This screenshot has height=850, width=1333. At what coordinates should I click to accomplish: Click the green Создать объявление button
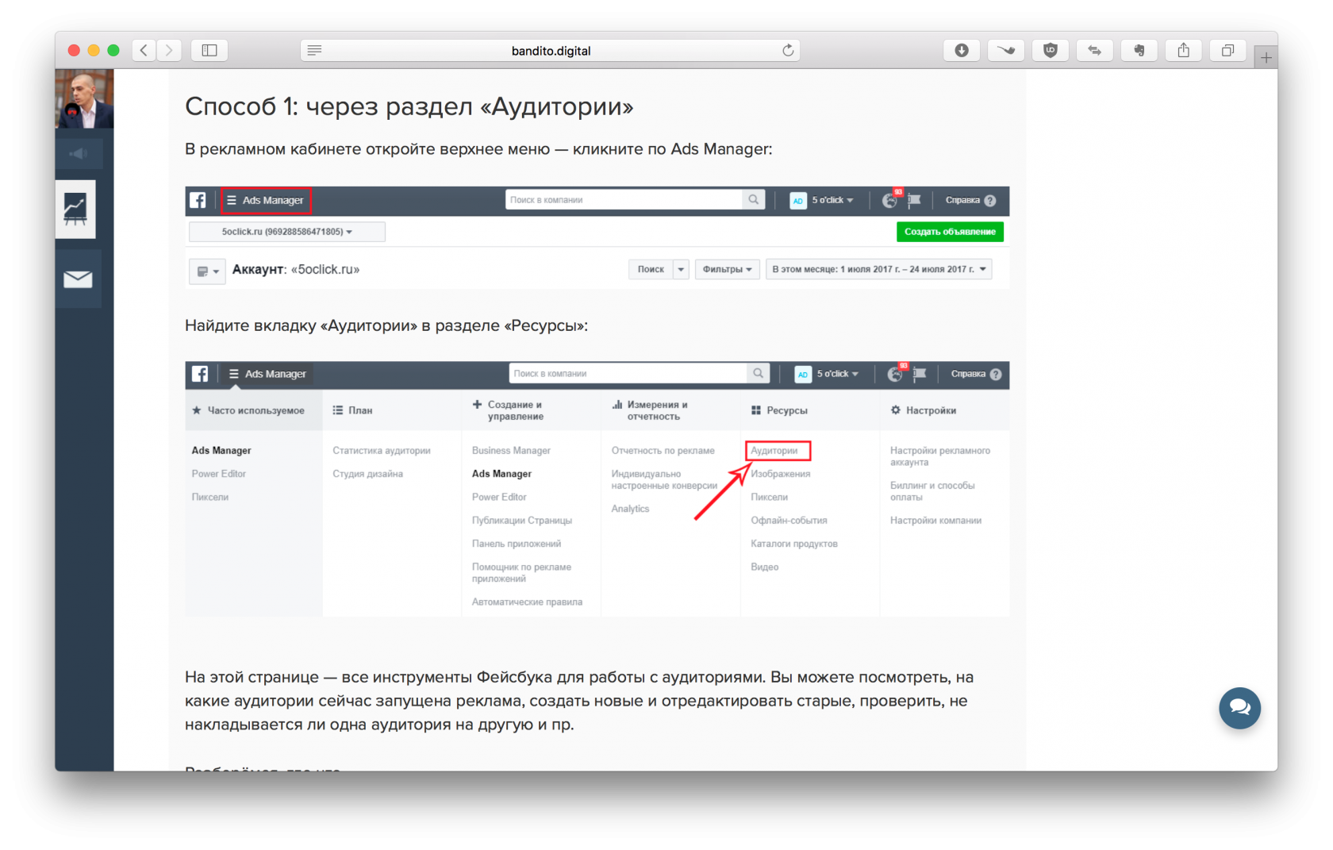coord(950,232)
